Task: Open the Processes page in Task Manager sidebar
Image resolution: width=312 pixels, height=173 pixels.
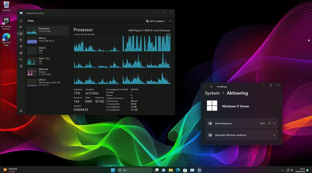Action: pos(21,27)
